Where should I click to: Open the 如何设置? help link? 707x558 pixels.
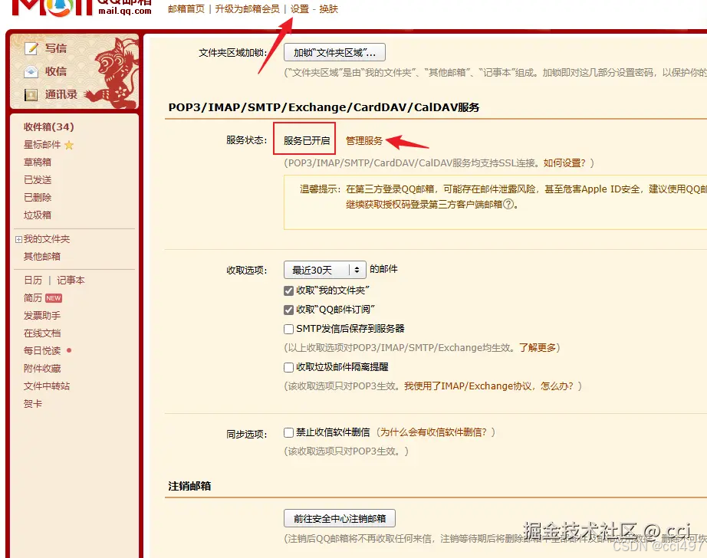pyautogui.click(x=564, y=163)
